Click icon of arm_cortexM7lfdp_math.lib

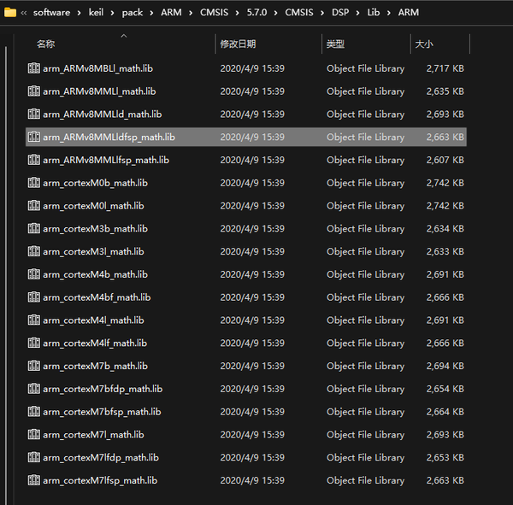(33, 457)
